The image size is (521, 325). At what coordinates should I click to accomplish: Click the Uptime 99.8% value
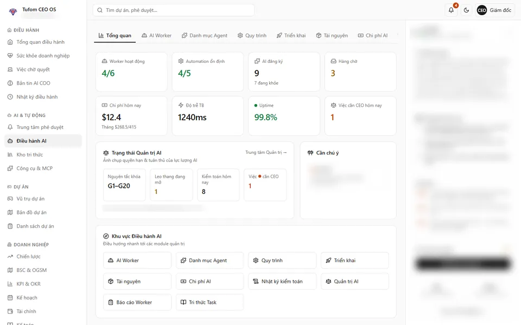pyautogui.click(x=265, y=118)
